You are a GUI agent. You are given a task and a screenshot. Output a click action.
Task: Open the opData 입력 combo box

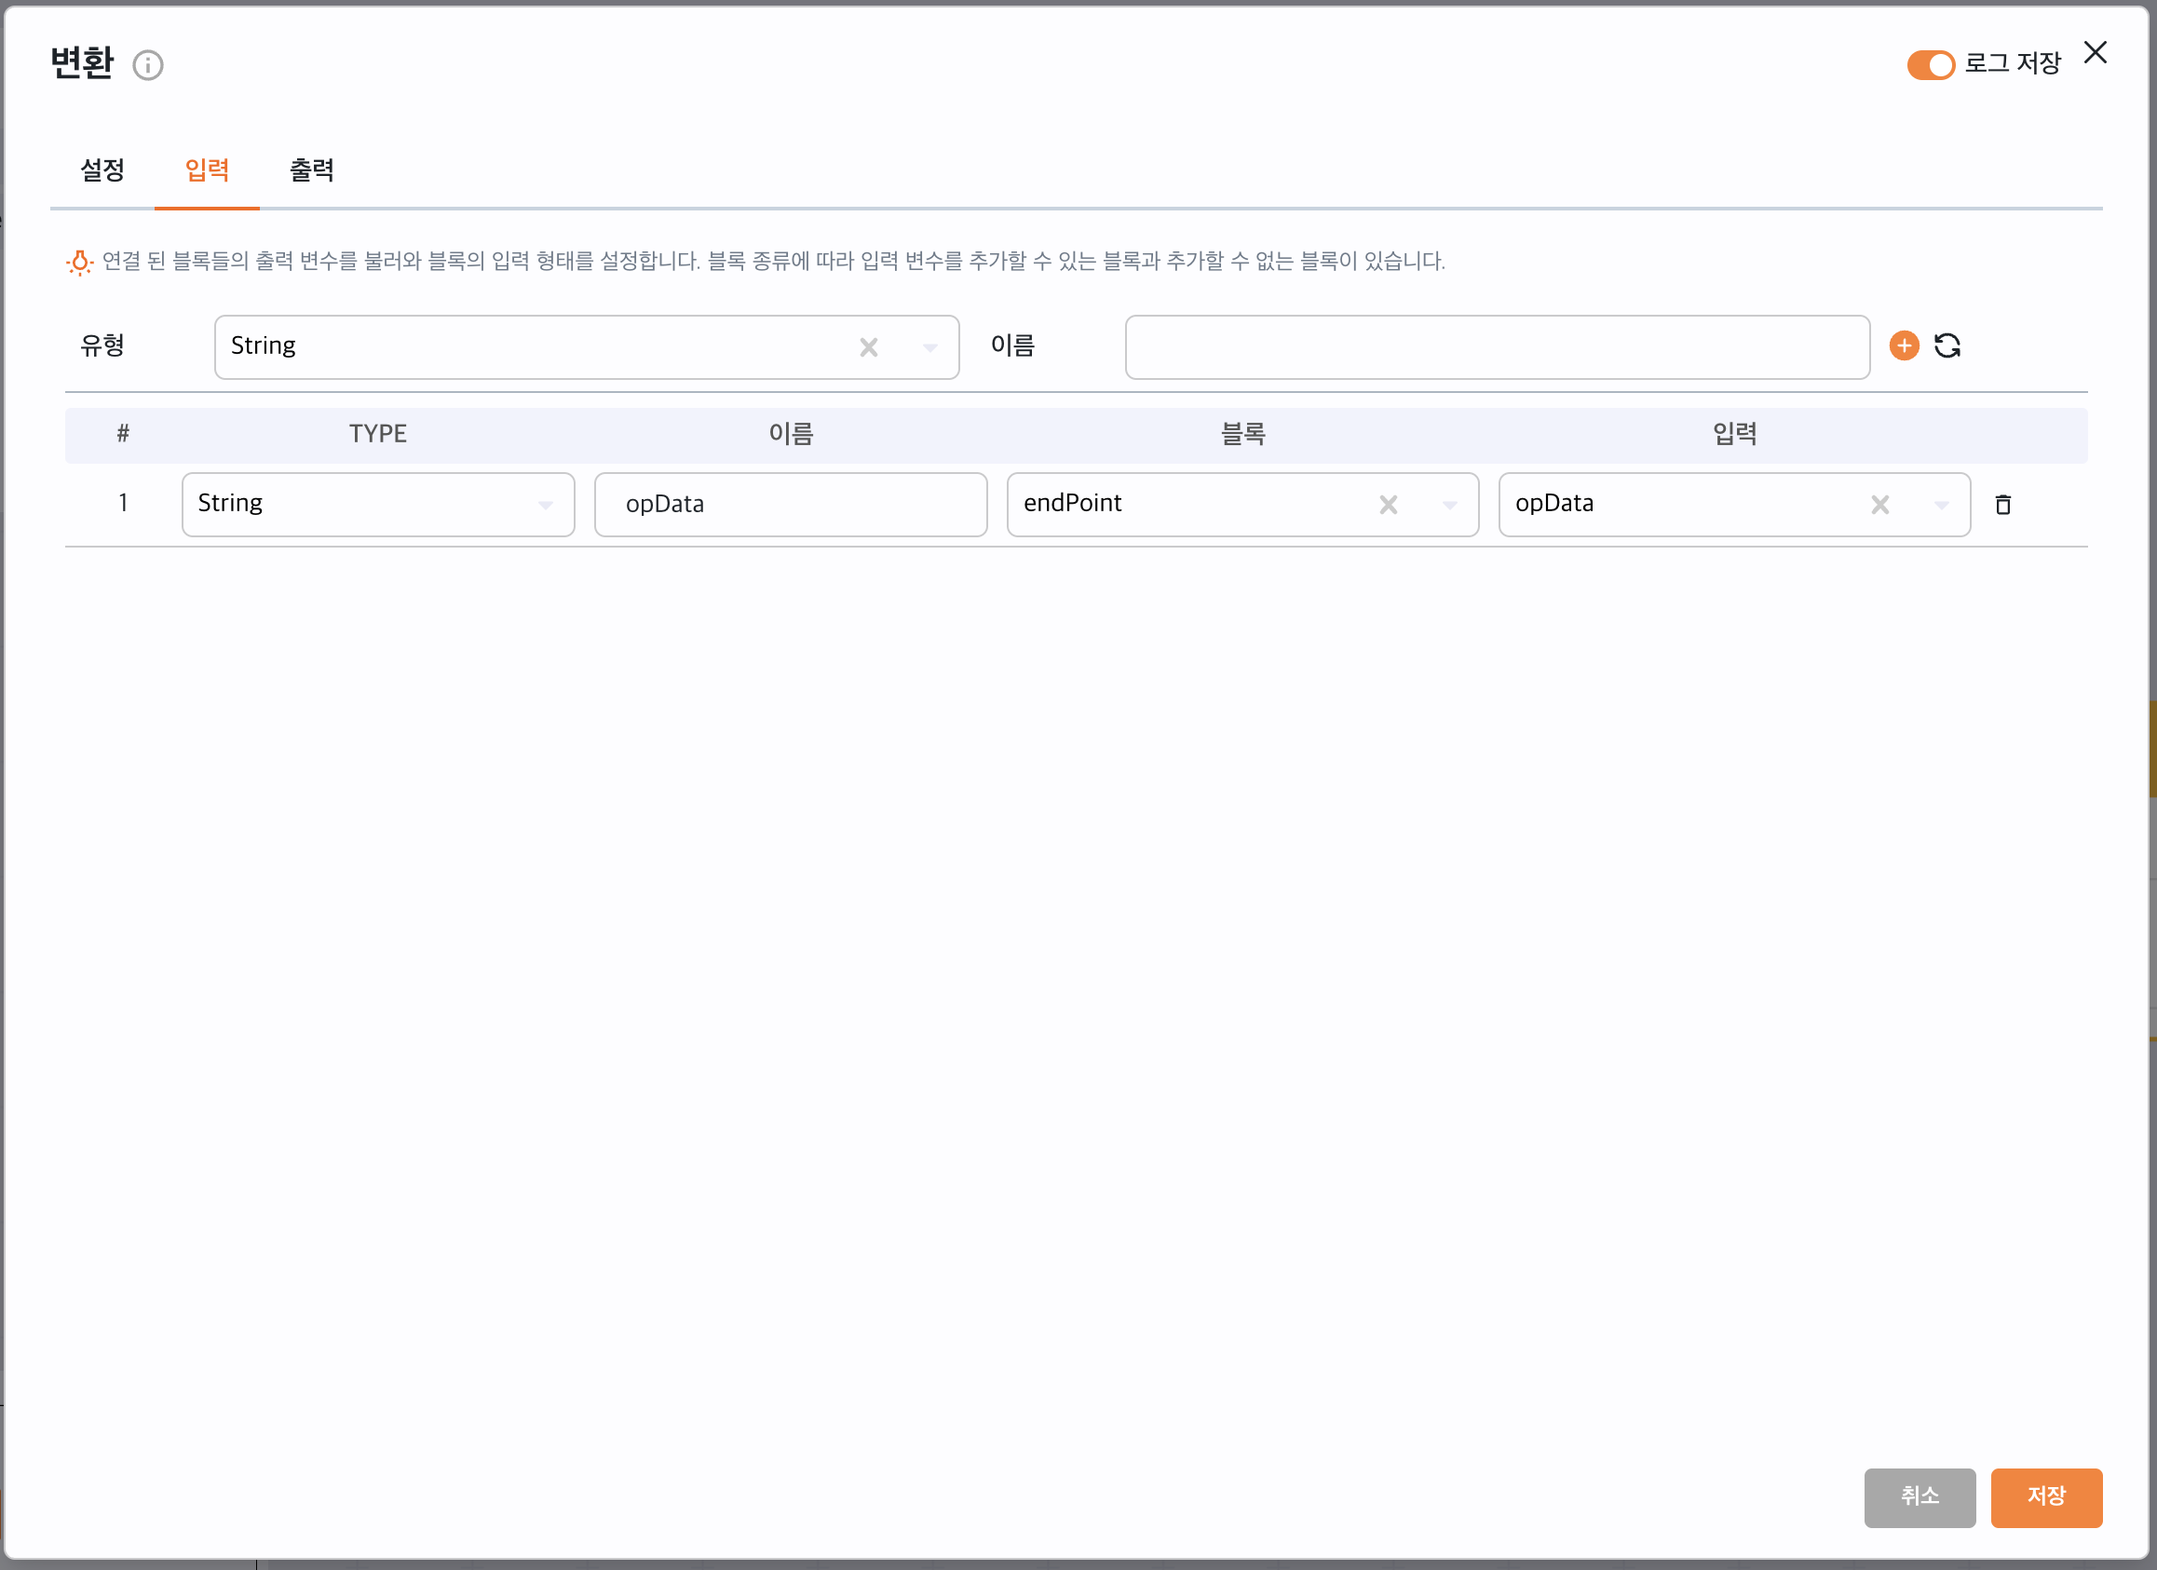(1734, 504)
